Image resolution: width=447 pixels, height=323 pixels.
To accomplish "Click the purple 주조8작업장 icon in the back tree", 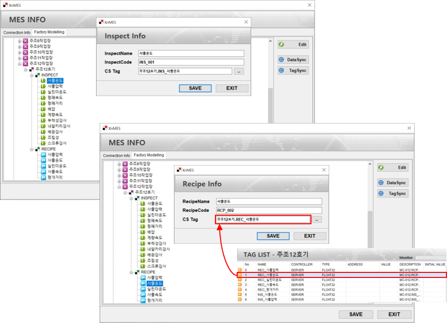I will 25,41.
